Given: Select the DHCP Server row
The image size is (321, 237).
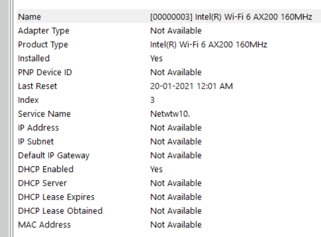Looking at the screenshot, I should [x=169, y=183].
